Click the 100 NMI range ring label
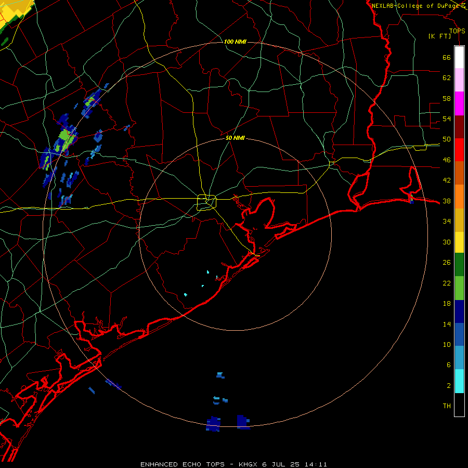Viewport: 468px width, 468px height. tap(235, 42)
